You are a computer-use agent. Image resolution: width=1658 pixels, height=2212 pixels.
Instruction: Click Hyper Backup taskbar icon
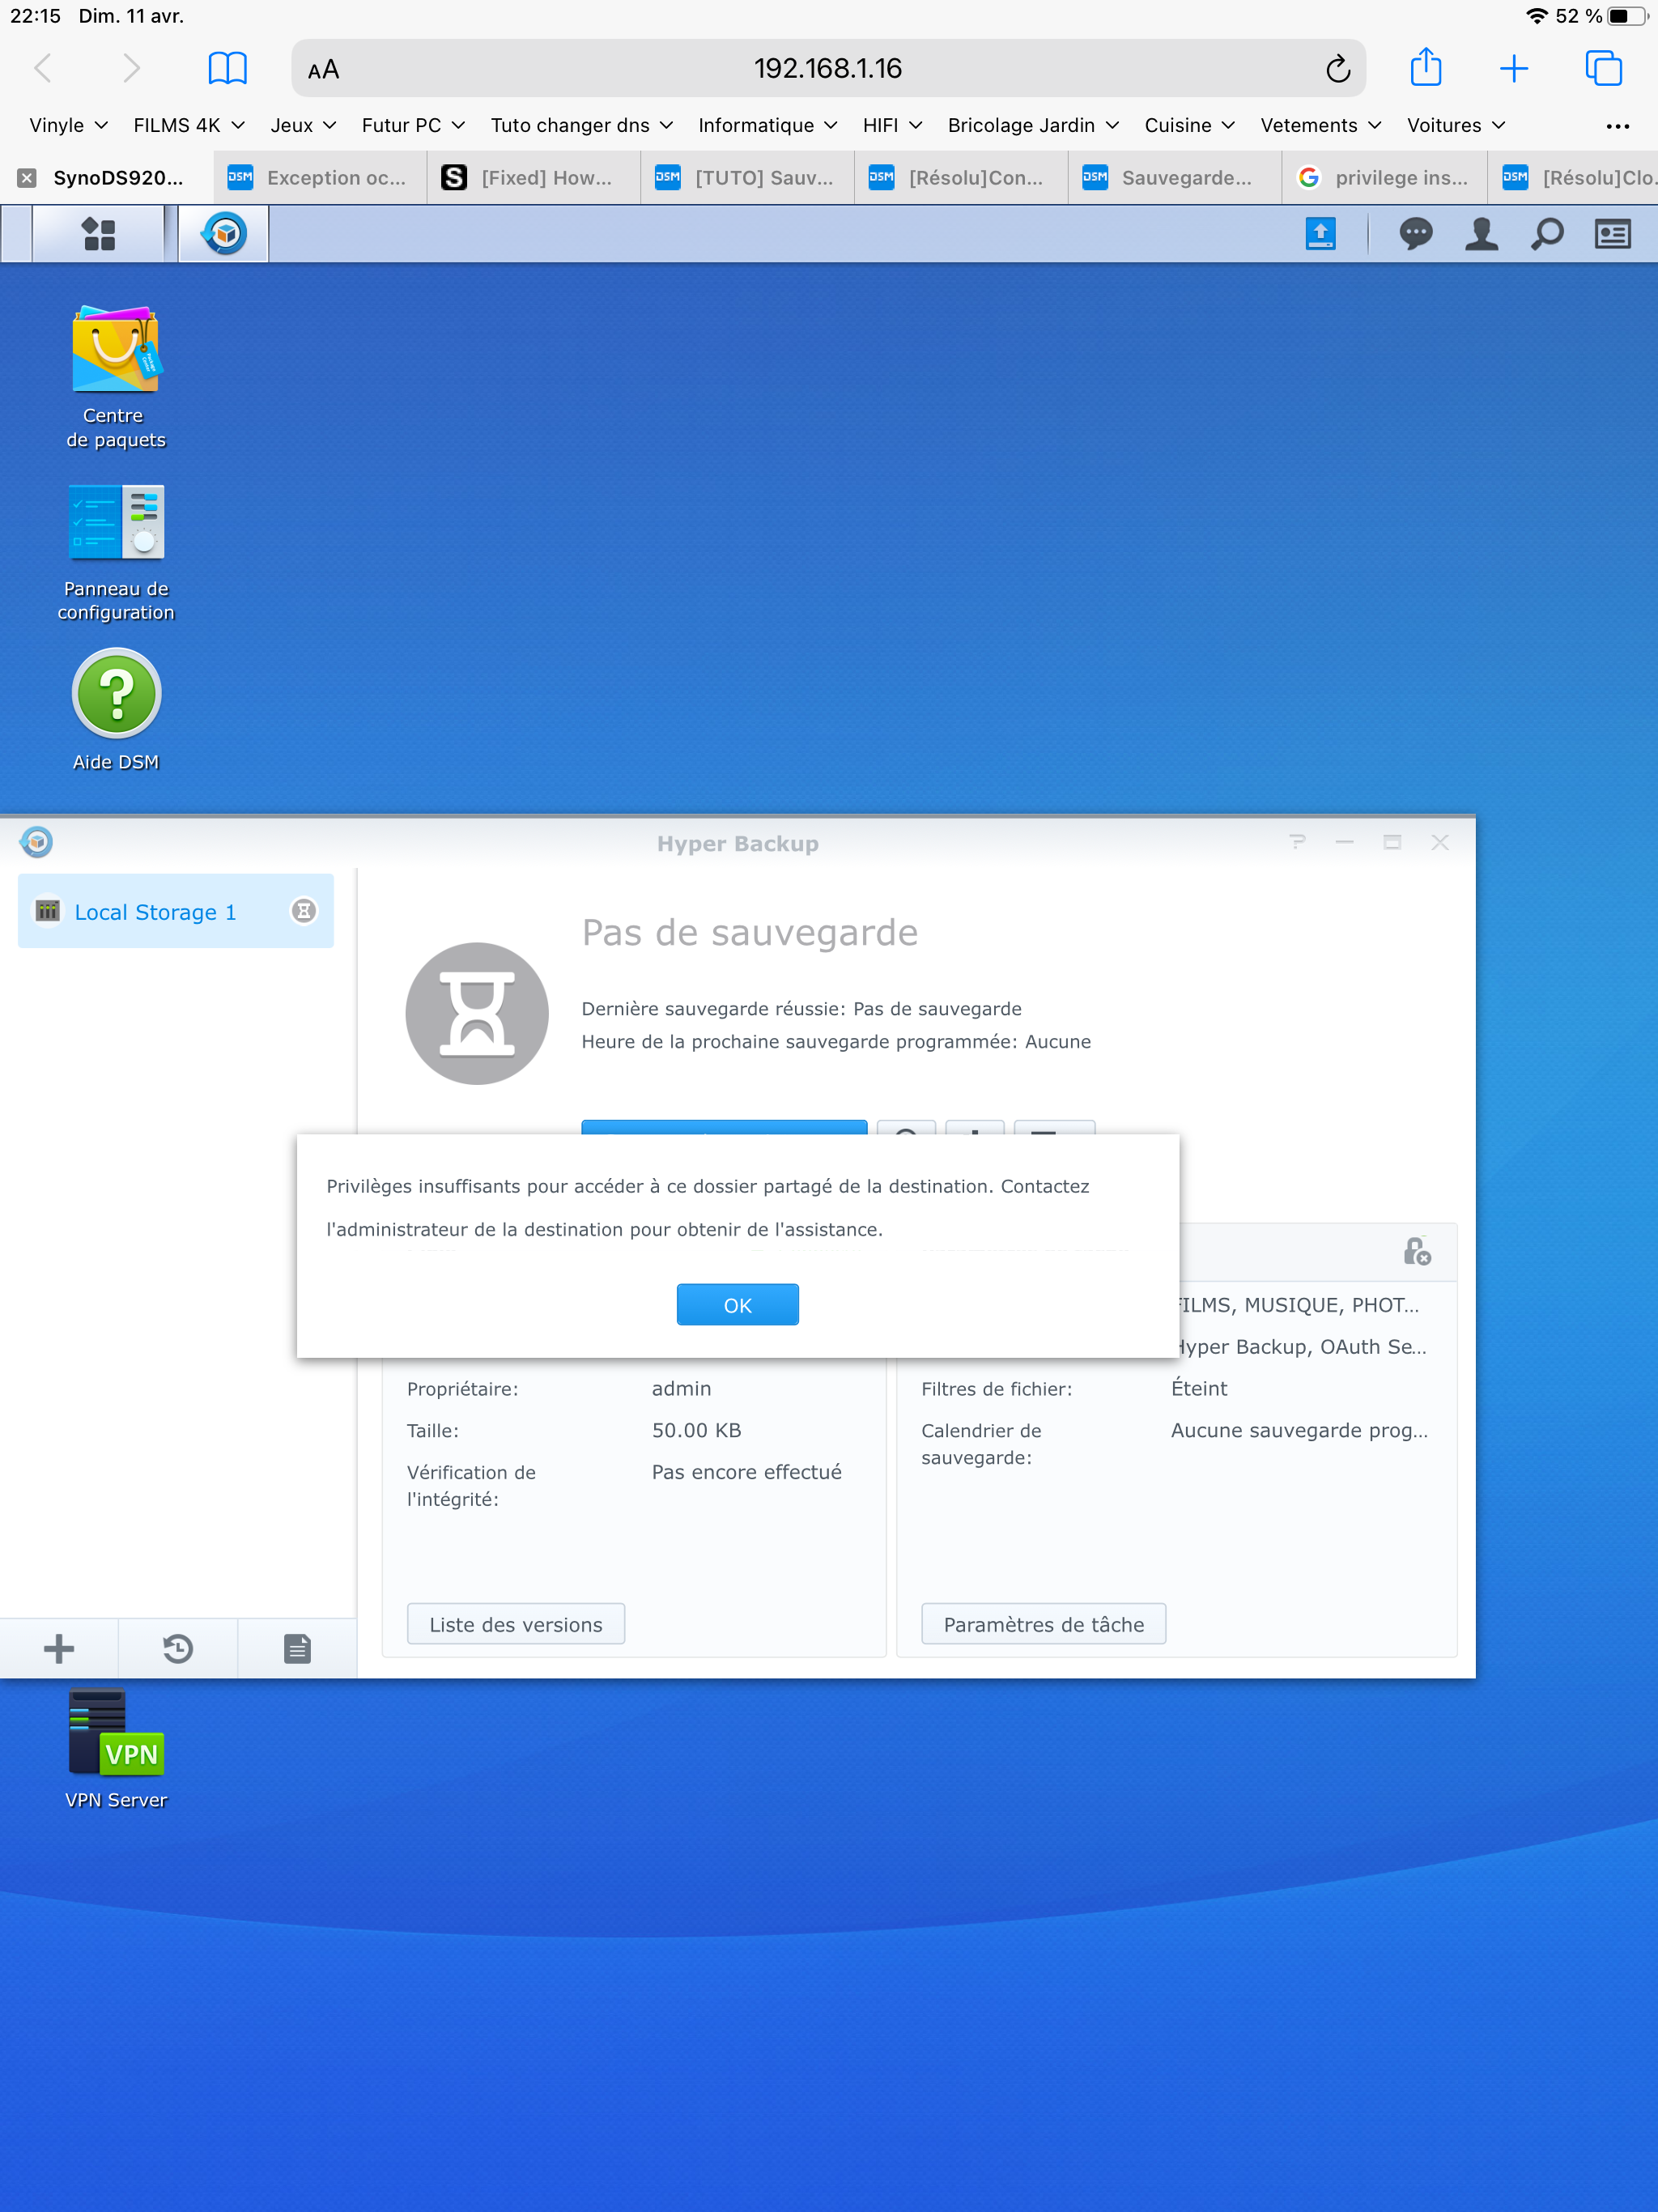click(x=224, y=234)
